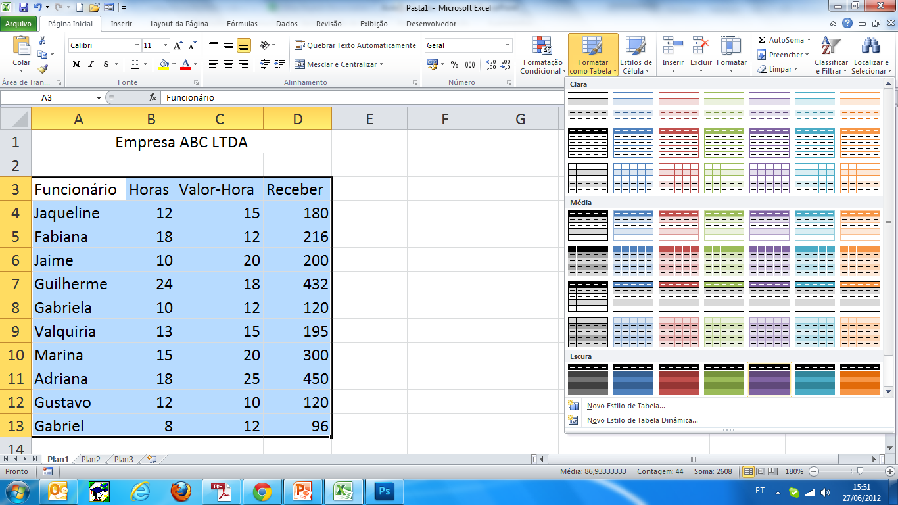Toggle center text horizontally
Image resolution: width=898 pixels, height=505 pixels.
point(229,64)
